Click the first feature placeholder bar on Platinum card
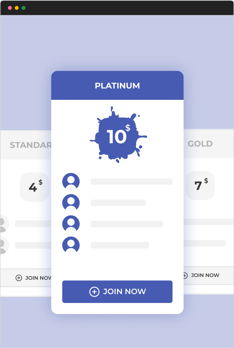The image size is (234, 348). [x=131, y=181]
